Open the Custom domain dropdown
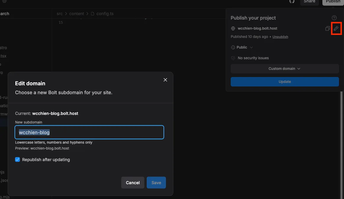 click(x=285, y=68)
